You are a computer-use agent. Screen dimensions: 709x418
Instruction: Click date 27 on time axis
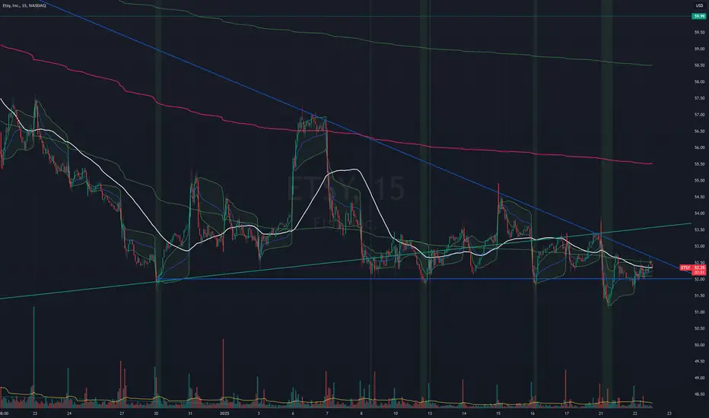tap(122, 413)
